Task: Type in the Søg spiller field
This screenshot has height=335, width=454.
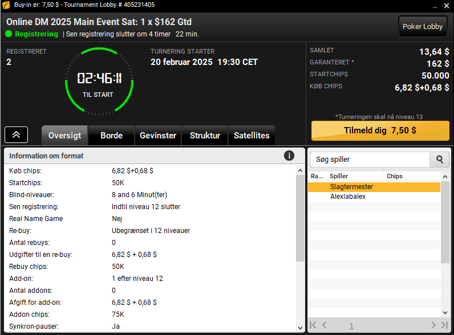Action: coord(370,160)
